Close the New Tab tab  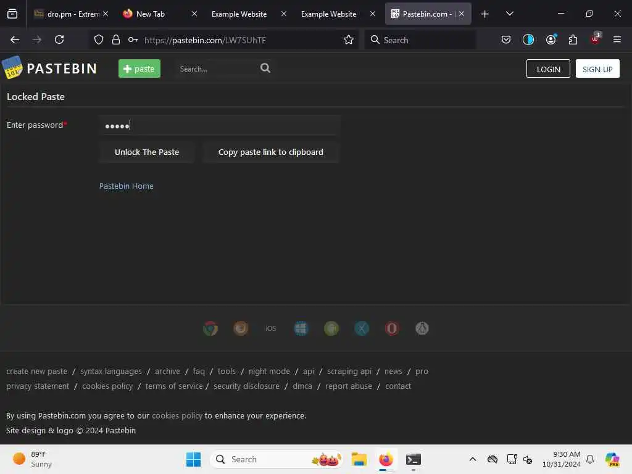click(x=194, y=14)
